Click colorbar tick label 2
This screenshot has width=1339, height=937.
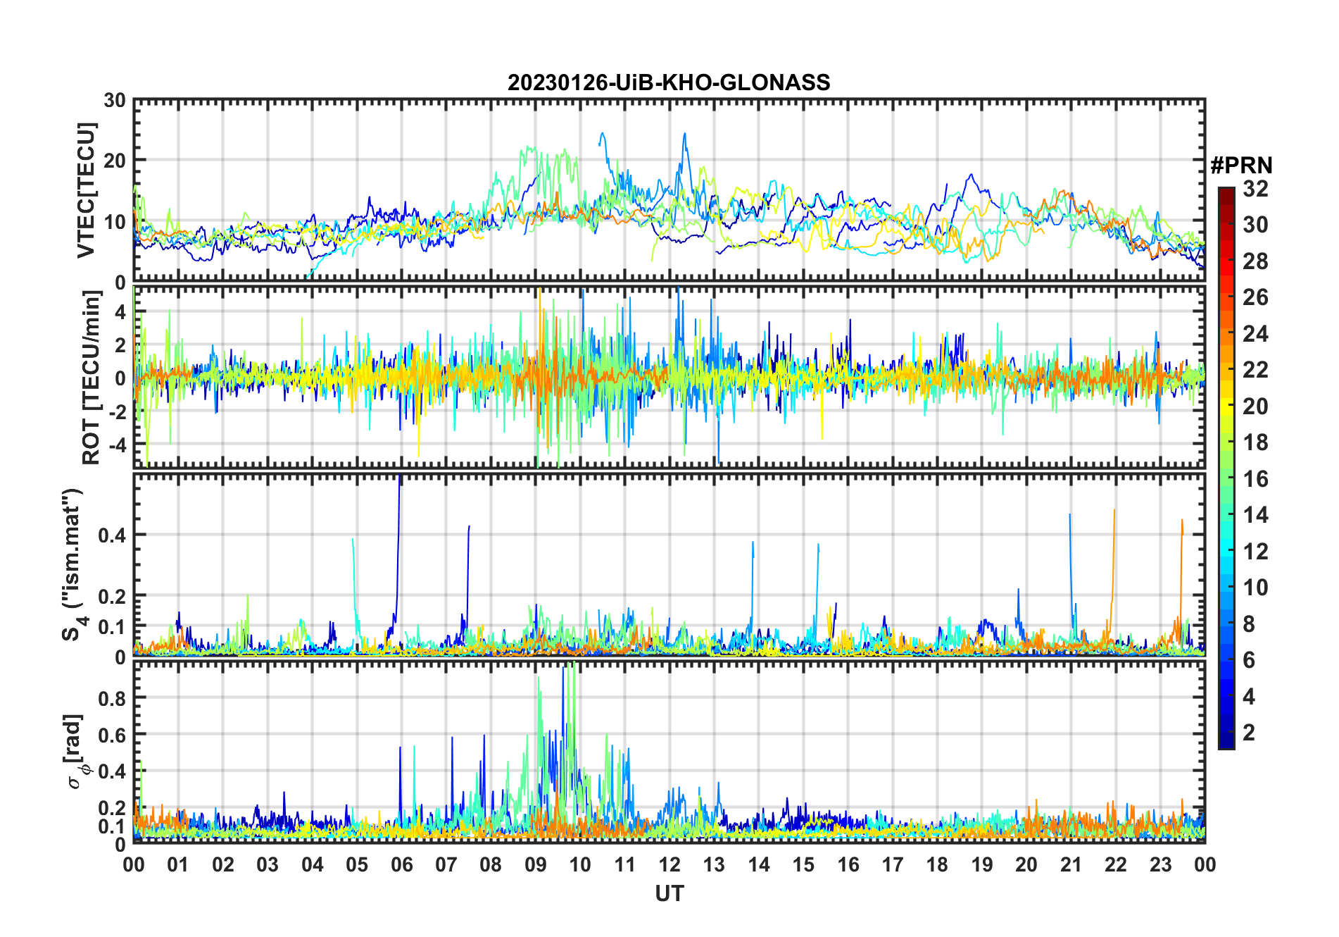pyautogui.click(x=1249, y=733)
